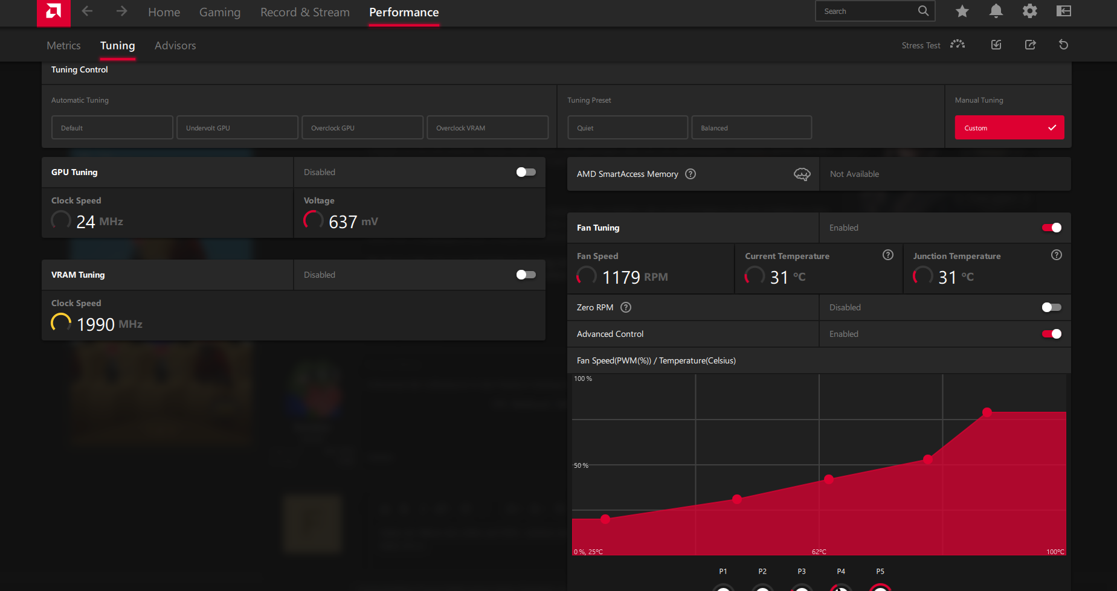Select Custom manual tuning
The width and height of the screenshot is (1117, 591).
pos(1009,127)
